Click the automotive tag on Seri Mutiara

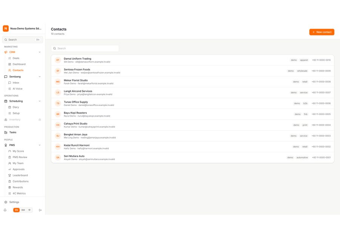click(x=302, y=158)
